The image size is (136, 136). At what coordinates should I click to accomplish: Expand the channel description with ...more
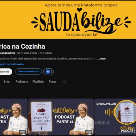[x=102, y=59]
